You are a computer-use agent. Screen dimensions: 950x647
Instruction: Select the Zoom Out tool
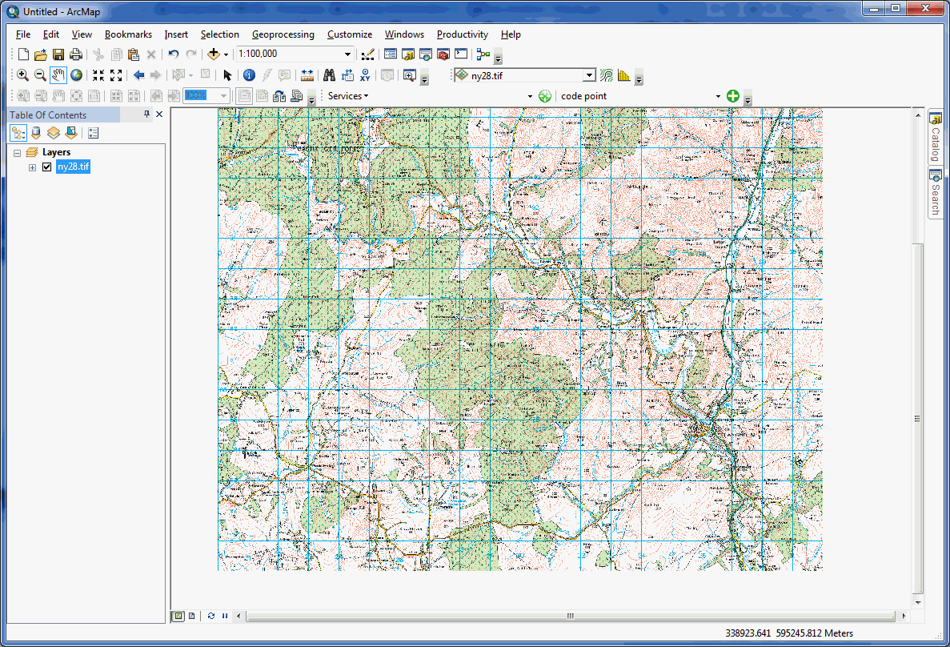(x=40, y=75)
